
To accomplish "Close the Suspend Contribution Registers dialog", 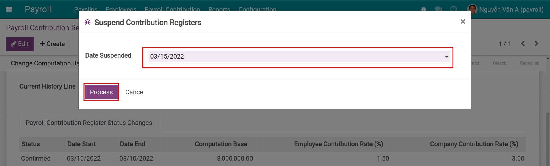I will pos(463,21).
